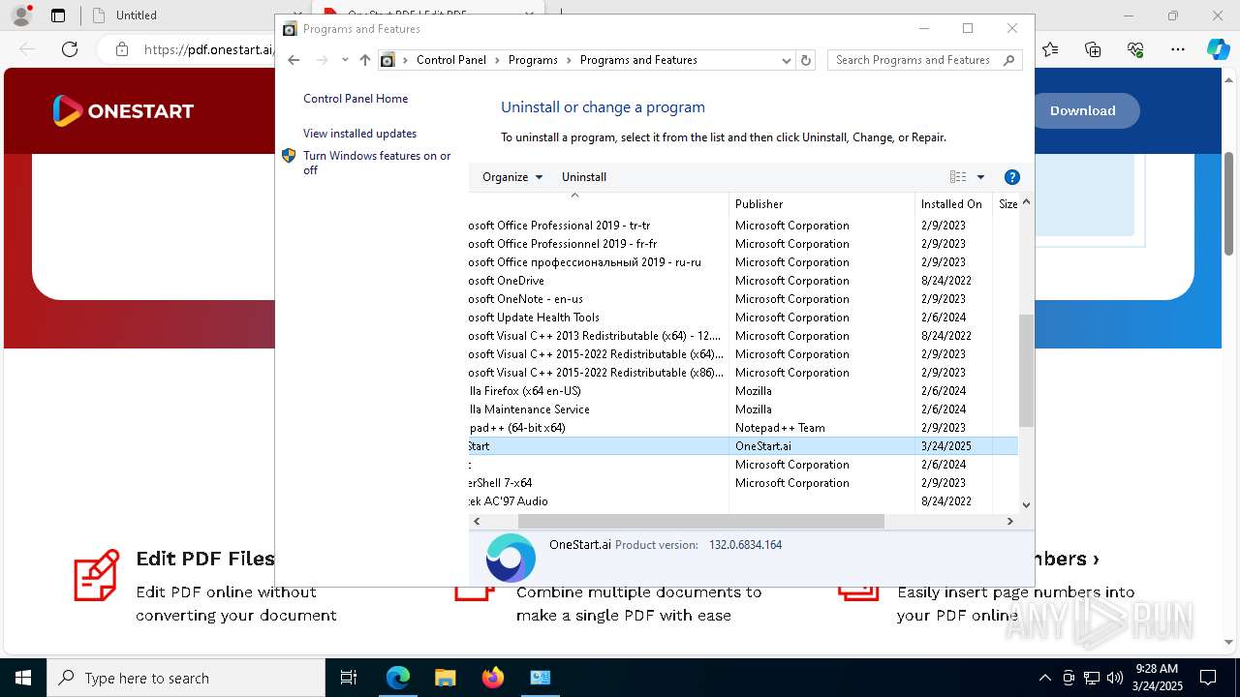Click taskbar search box

tap(186, 678)
